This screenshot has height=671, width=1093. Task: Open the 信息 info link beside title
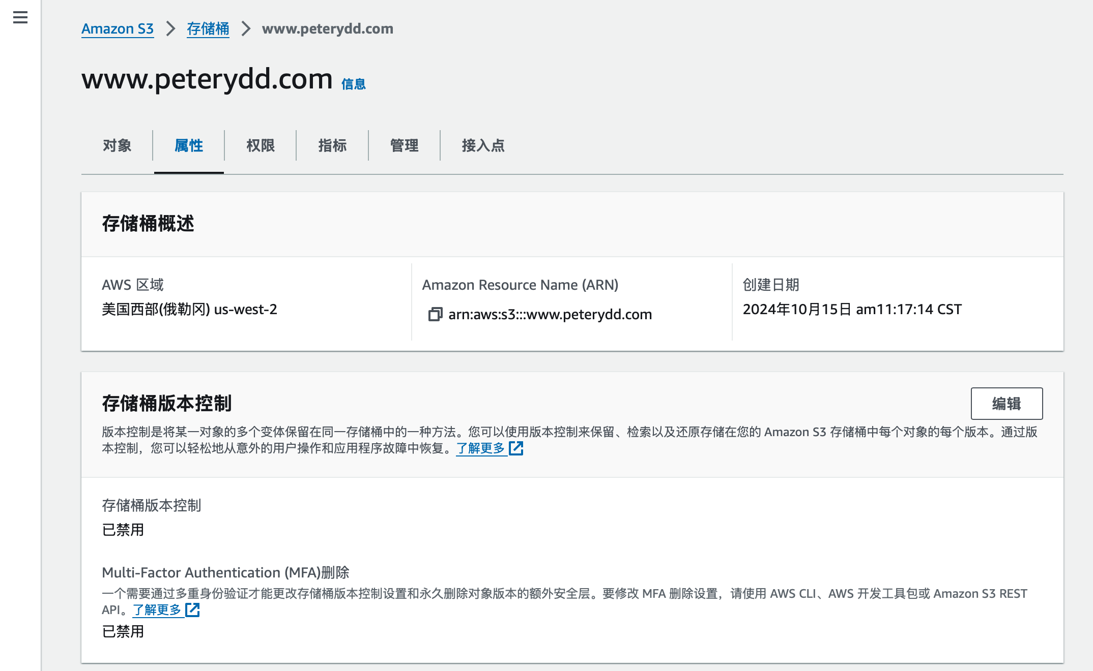pyautogui.click(x=353, y=84)
